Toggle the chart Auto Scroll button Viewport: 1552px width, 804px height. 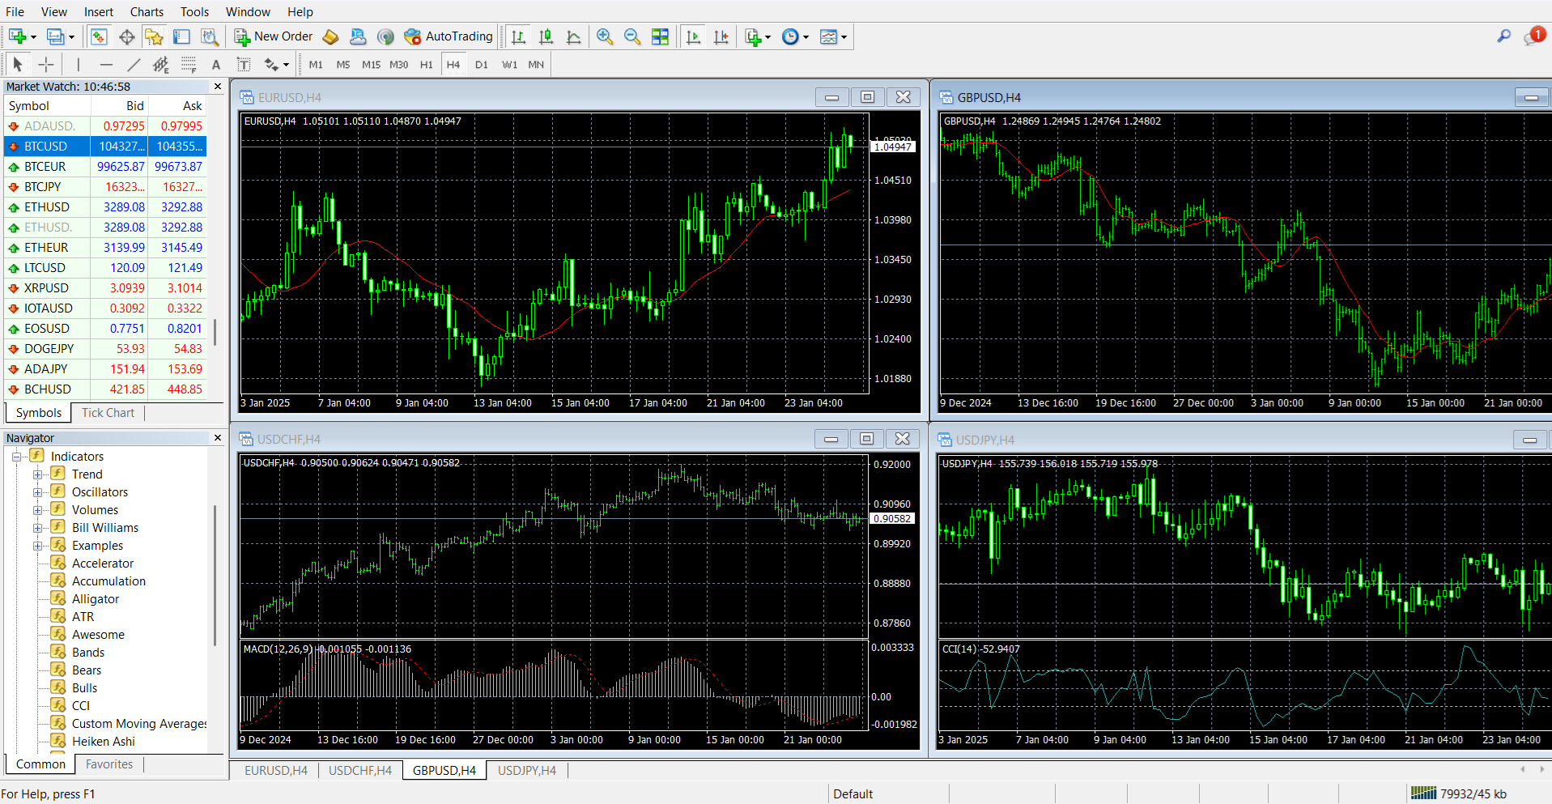pyautogui.click(x=694, y=36)
